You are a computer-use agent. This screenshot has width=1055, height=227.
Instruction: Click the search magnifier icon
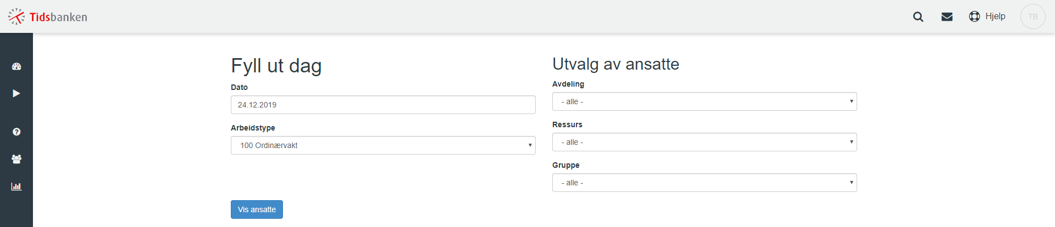[x=918, y=16]
